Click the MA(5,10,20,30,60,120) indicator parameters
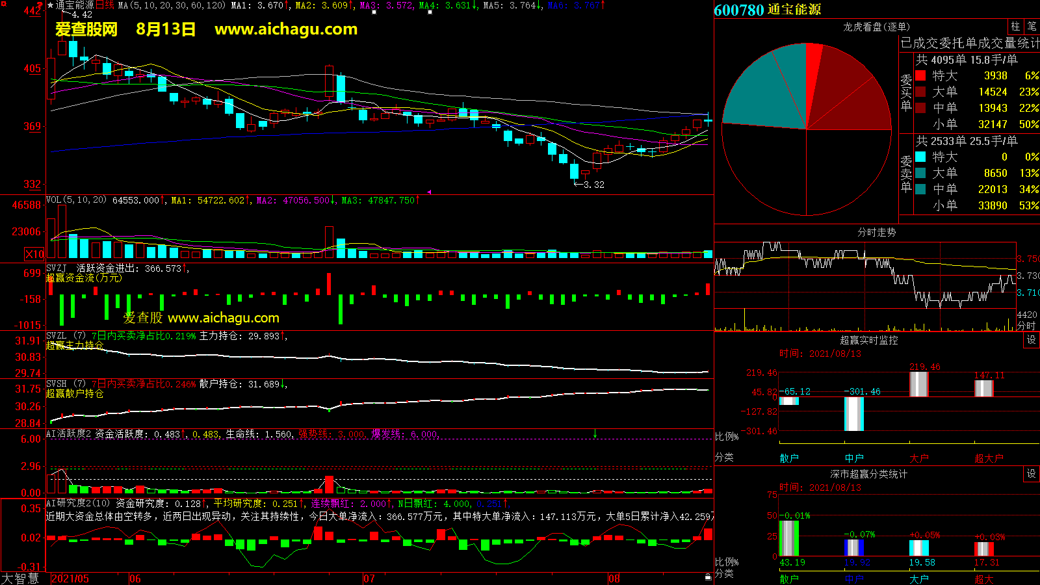This screenshot has width=1040, height=585. (172, 5)
